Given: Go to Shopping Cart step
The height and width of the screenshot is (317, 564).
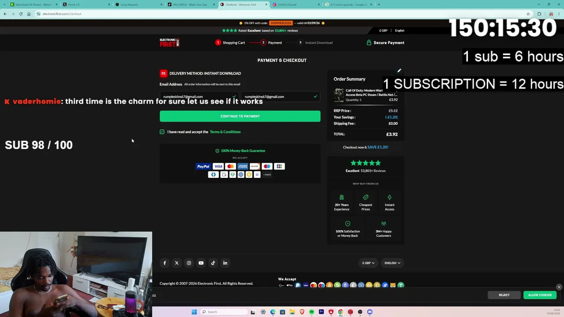Looking at the screenshot, I should (230, 43).
